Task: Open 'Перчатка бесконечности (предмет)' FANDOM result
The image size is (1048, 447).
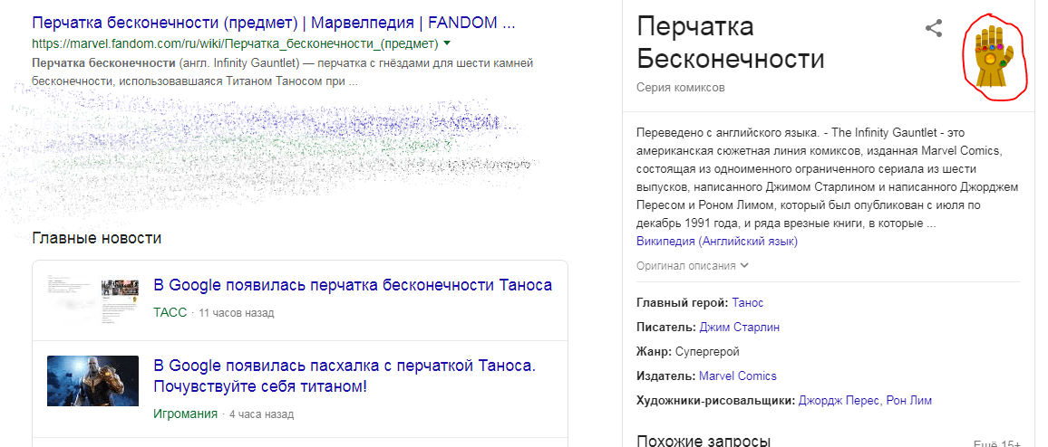Action: [274, 24]
